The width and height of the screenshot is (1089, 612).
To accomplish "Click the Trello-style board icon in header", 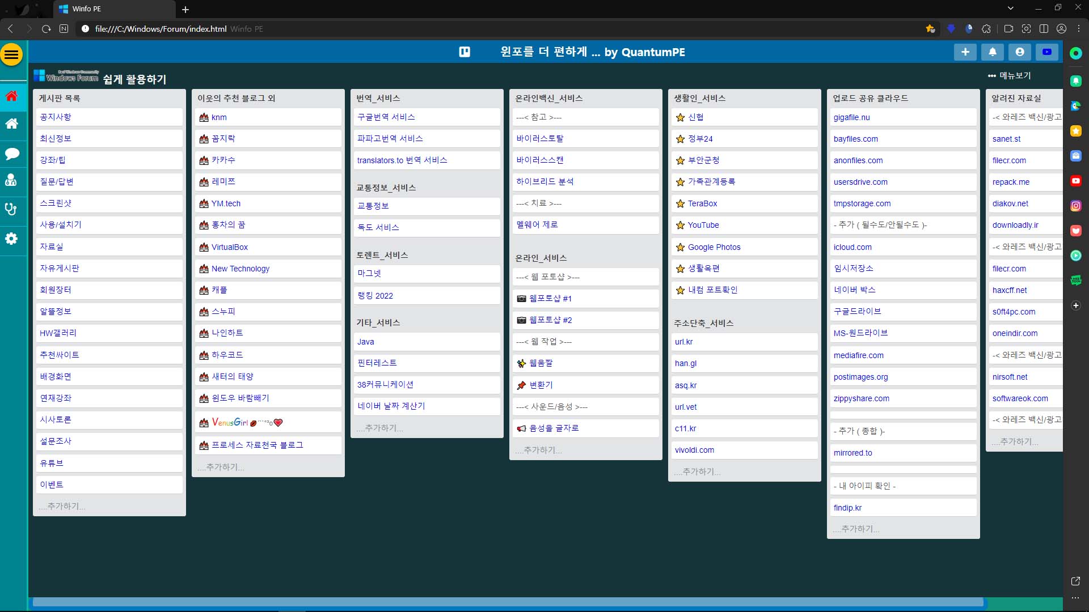I will click(465, 52).
